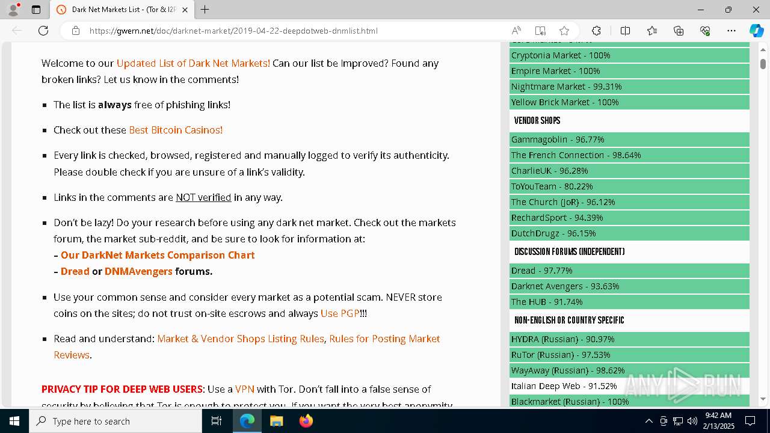
Task: Toggle Split screen icon
Action: coord(625,31)
